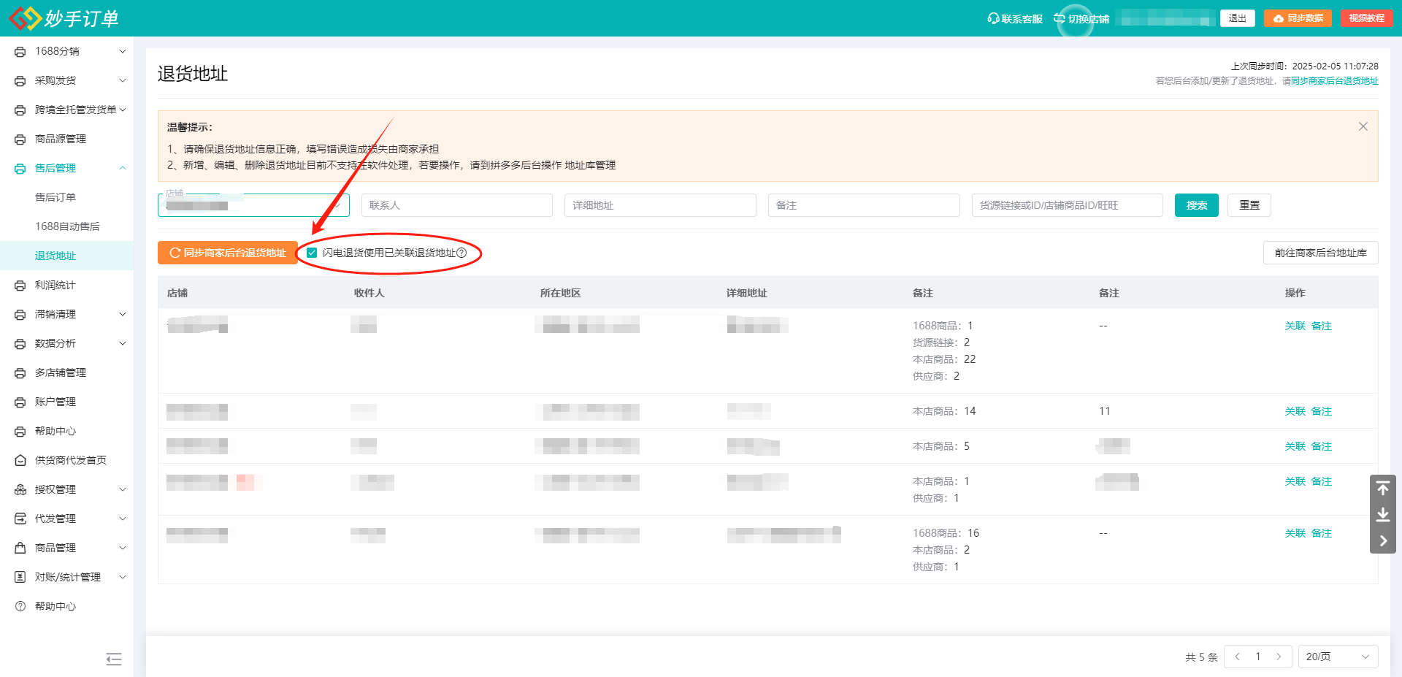This screenshot has width=1402, height=677.
Task: Click the 代发管理 sidebar icon
Action: (x=20, y=519)
